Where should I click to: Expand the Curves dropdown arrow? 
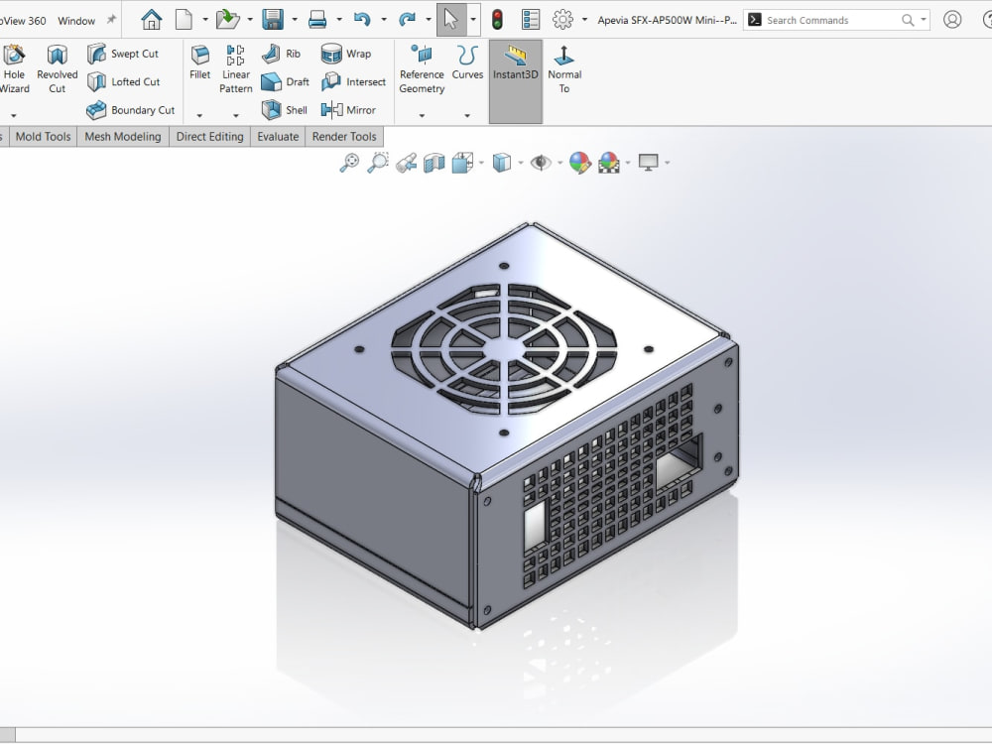click(467, 116)
